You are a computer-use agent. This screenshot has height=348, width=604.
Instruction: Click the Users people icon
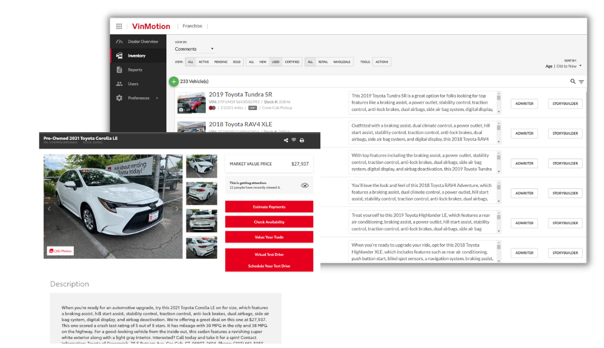click(119, 84)
